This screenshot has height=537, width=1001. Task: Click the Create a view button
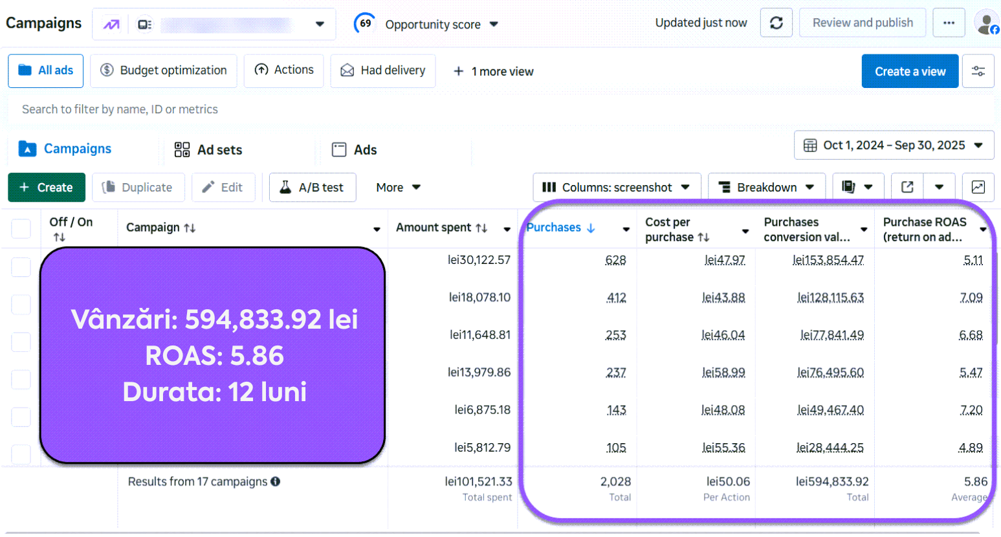(910, 71)
